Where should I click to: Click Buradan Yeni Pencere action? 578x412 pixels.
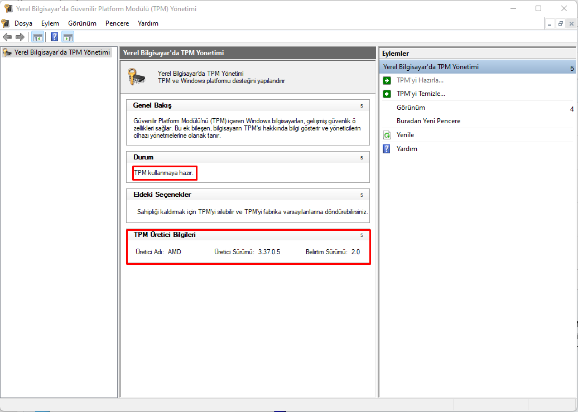(428, 121)
